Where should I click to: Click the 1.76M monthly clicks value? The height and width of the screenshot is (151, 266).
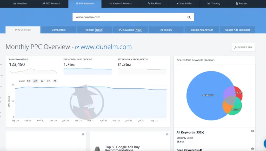coord(69,64)
